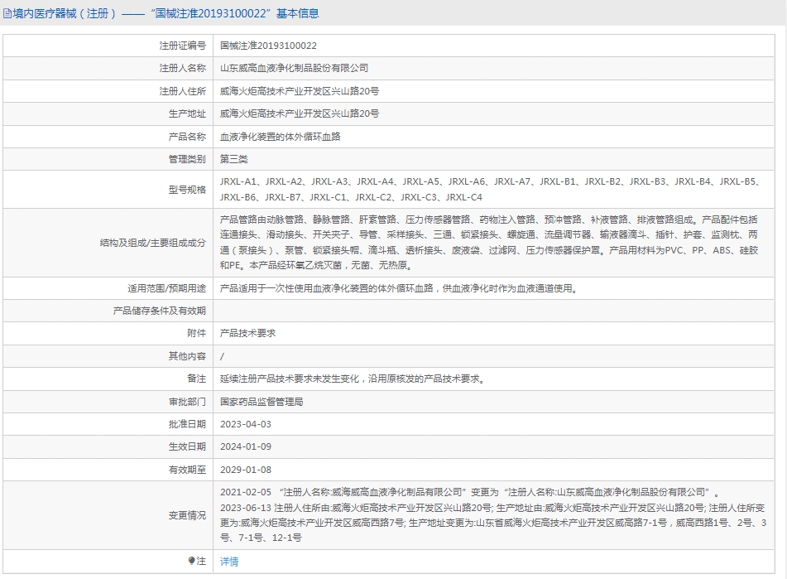Click the document icon beside the page title
This screenshot has width=787, height=579.
(8, 14)
